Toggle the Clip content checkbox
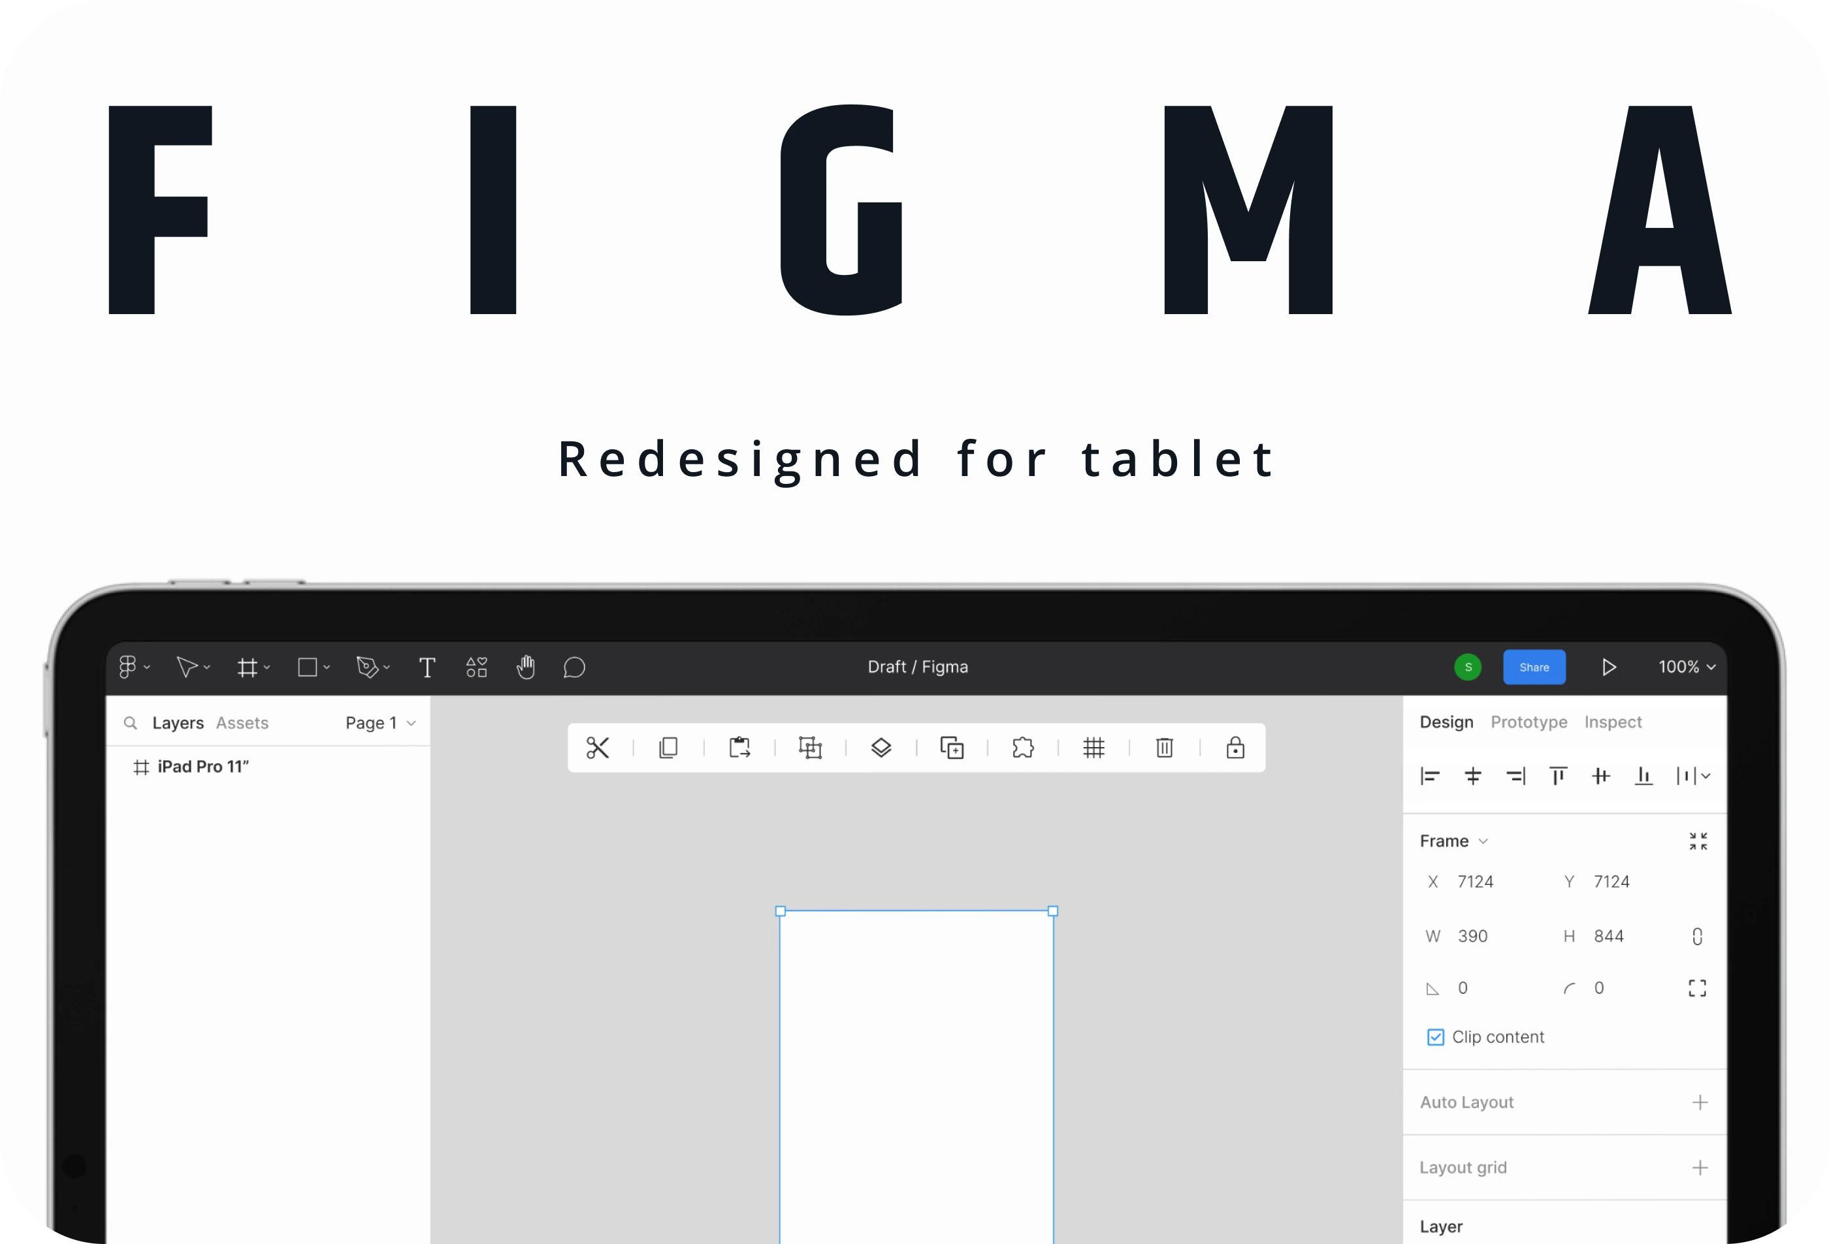This screenshot has width=1829, height=1244. pos(1436,1037)
